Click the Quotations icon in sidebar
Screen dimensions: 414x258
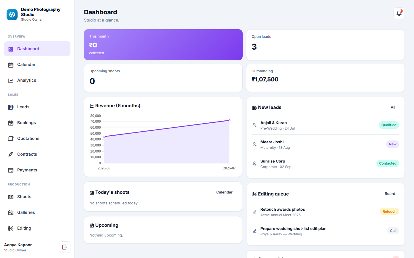[x=11, y=139]
